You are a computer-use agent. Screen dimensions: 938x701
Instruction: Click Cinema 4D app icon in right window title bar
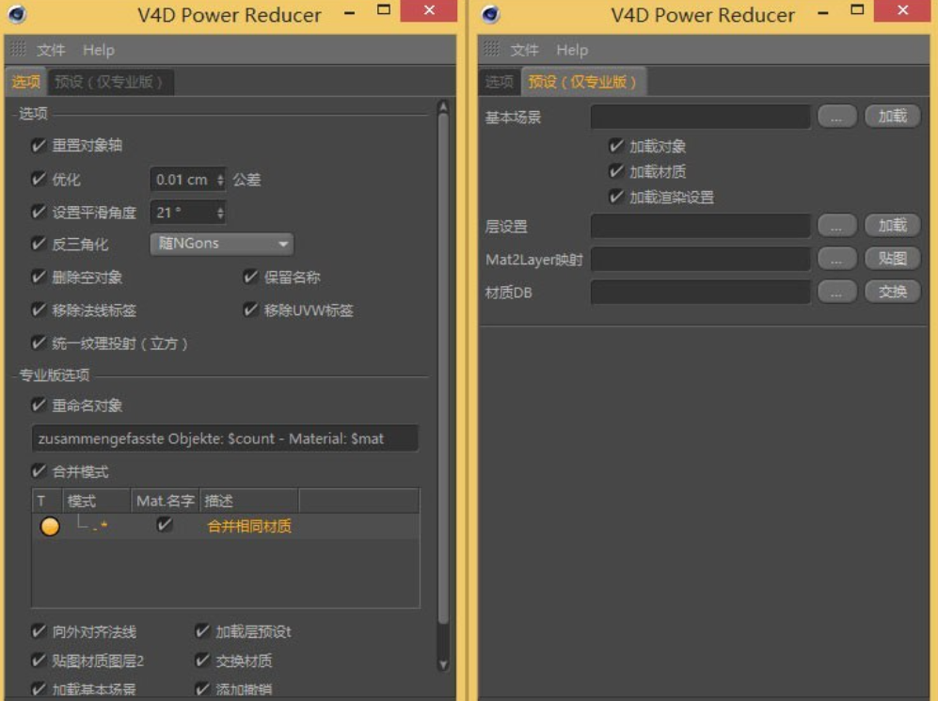coord(490,13)
